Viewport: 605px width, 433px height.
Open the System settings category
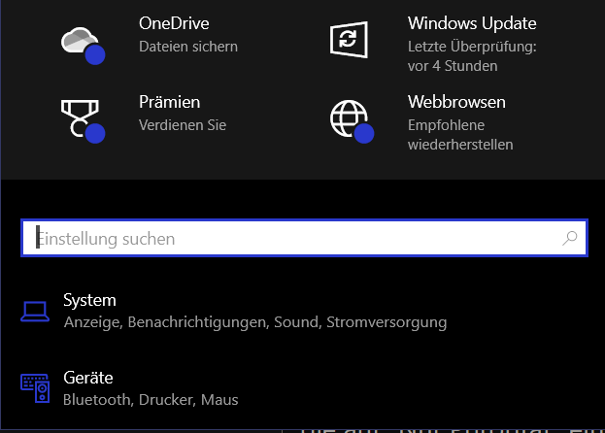tap(254, 312)
